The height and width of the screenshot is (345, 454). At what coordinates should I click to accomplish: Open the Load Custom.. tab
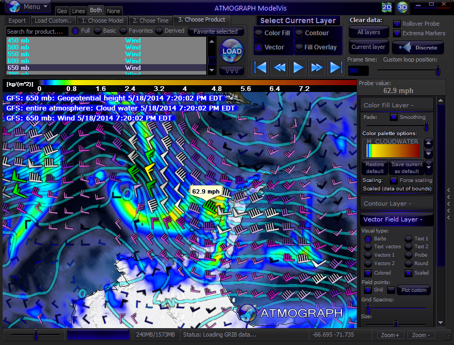[x=53, y=21]
